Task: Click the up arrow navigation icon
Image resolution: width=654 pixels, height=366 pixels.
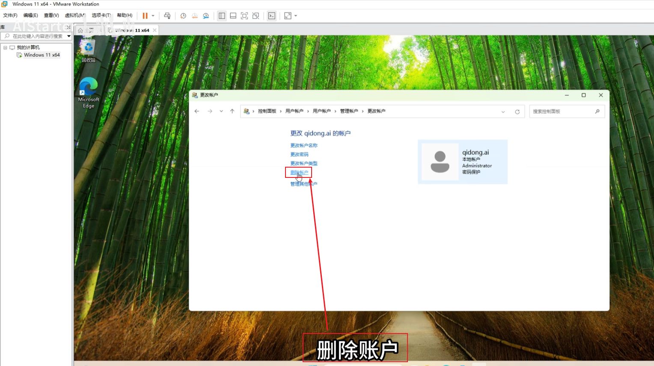Action: 232,111
